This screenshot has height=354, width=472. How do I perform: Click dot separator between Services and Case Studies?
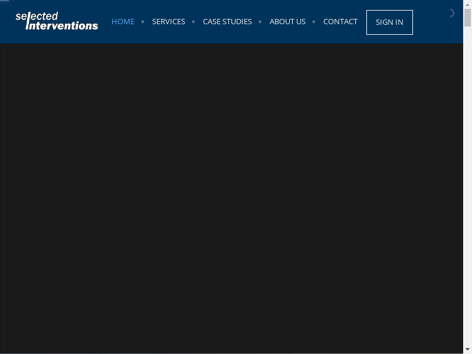[194, 22]
